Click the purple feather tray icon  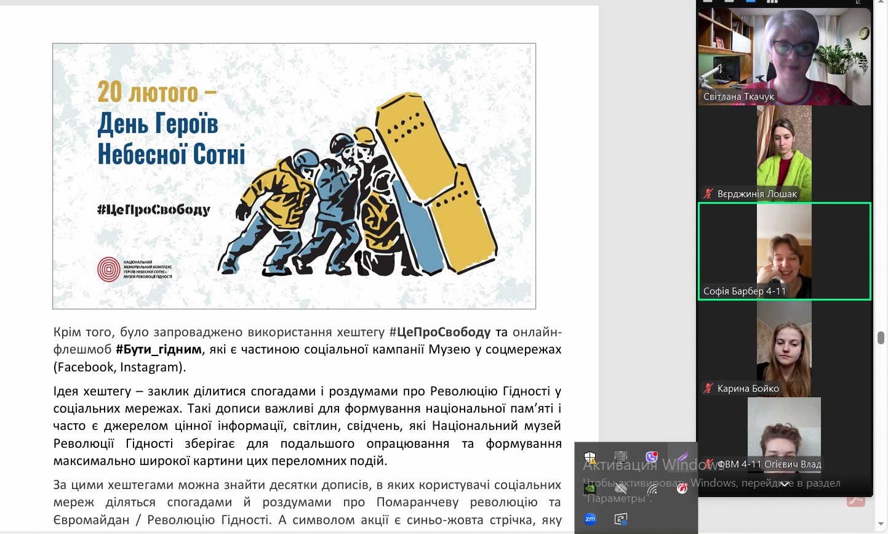pyautogui.click(x=682, y=457)
